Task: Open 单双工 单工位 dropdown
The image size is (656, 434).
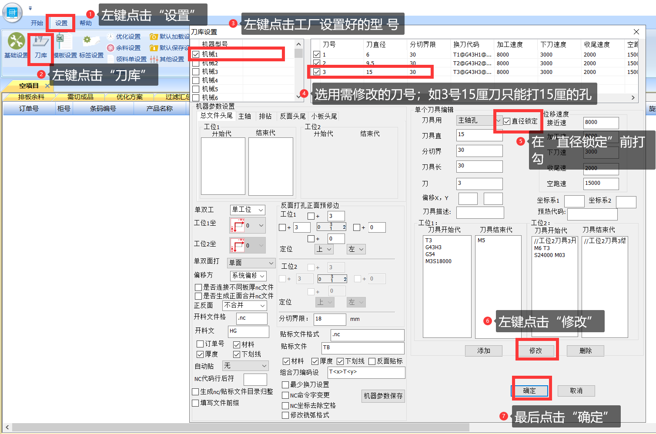Action: pos(248,210)
